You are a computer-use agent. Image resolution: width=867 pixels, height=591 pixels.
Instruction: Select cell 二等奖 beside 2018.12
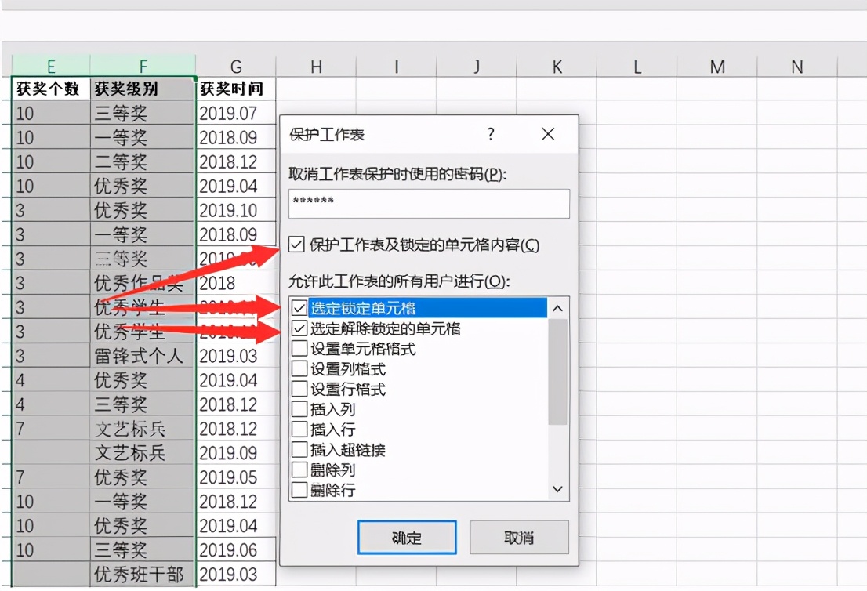click(143, 161)
